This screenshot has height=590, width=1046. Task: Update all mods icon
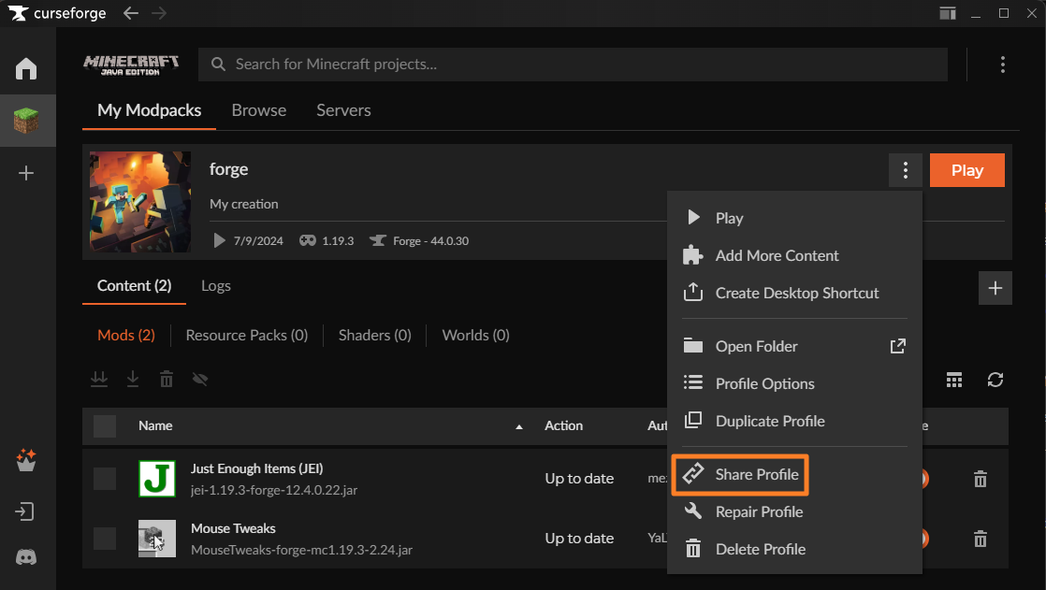(99, 380)
